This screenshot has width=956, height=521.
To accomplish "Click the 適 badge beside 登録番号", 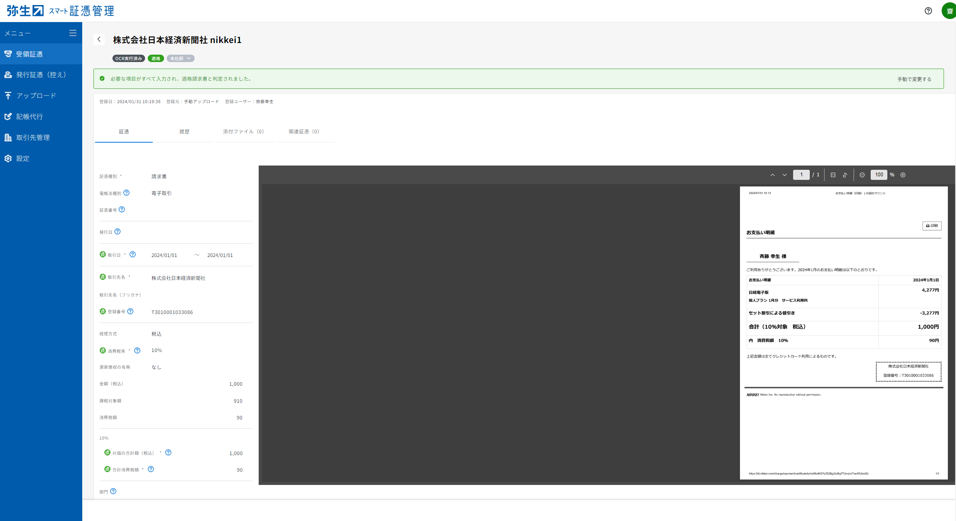I will click(103, 311).
